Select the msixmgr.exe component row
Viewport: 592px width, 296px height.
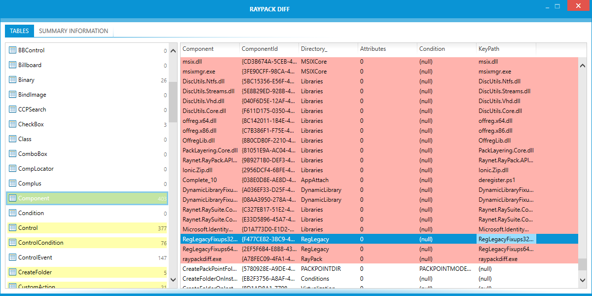[x=199, y=72]
